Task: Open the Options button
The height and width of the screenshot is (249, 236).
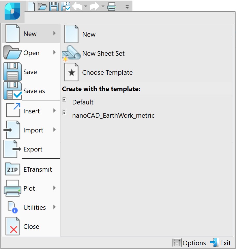Action: click(x=190, y=243)
